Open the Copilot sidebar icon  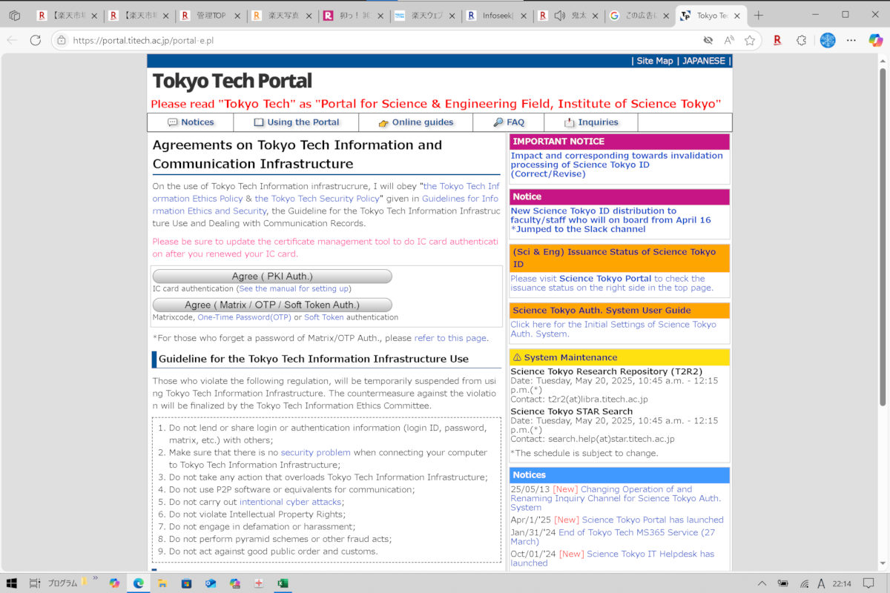click(x=876, y=40)
